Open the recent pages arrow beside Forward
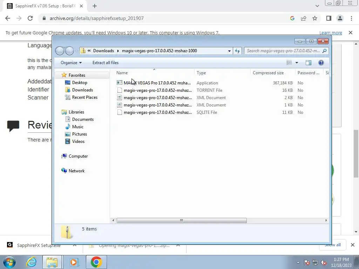Viewport: 359px width, 269px height. tap(76, 51)
